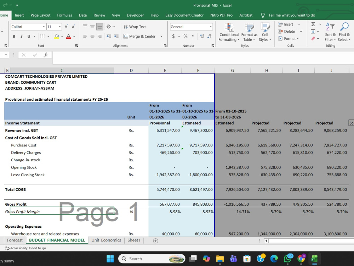Toggle Align Left for text
Image resolution: width=354 pixels, height=266 pixels.
tap(85, 36)
